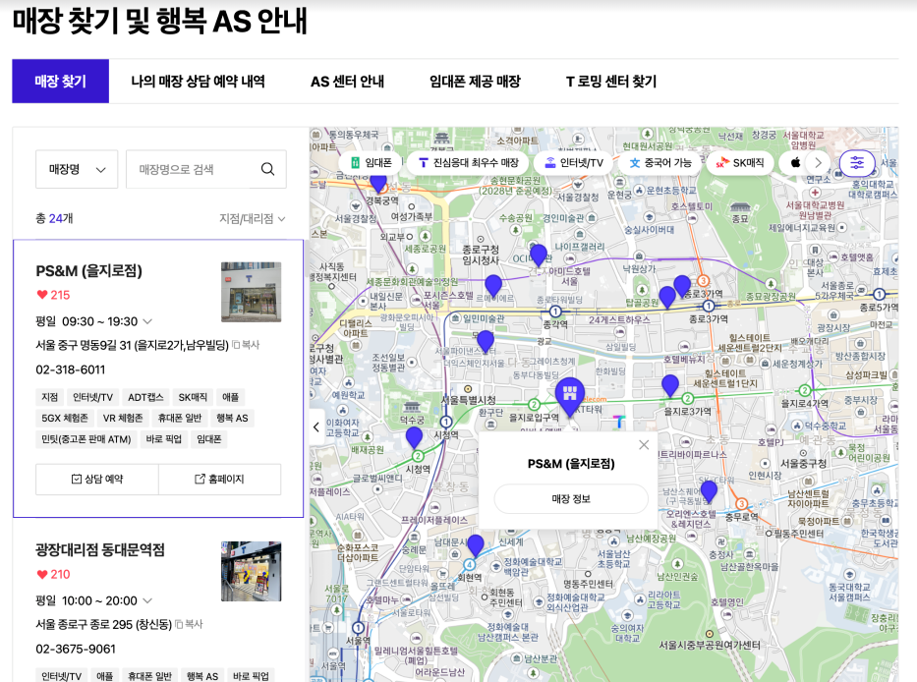Like PS&M 을지로점 heart 215
The image size is (917, 682).
pyautogui.click(x=53, y=295)
